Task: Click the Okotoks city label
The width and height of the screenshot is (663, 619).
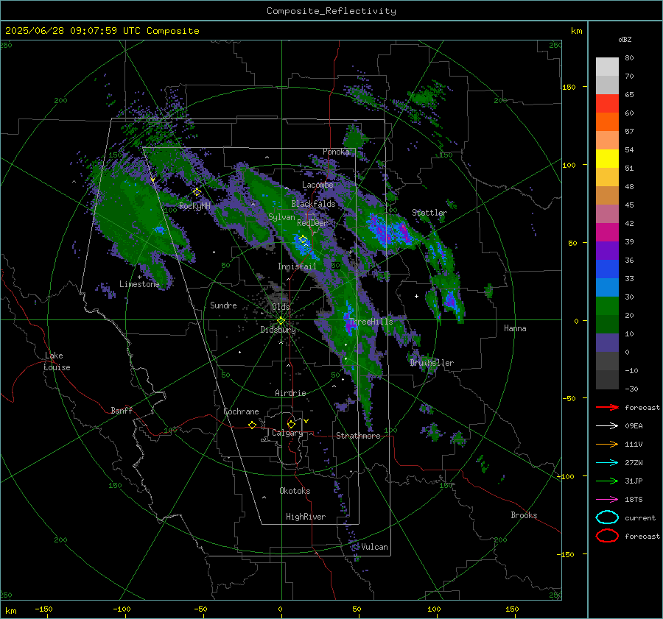Action: (x=295, y=491)
